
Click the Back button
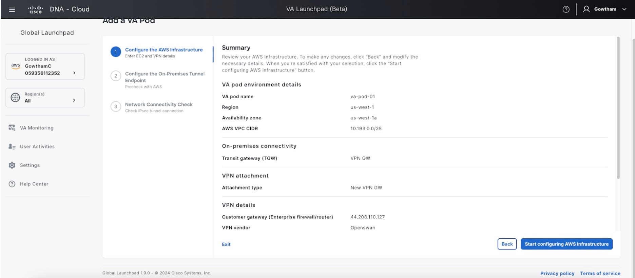pos(507,244)
